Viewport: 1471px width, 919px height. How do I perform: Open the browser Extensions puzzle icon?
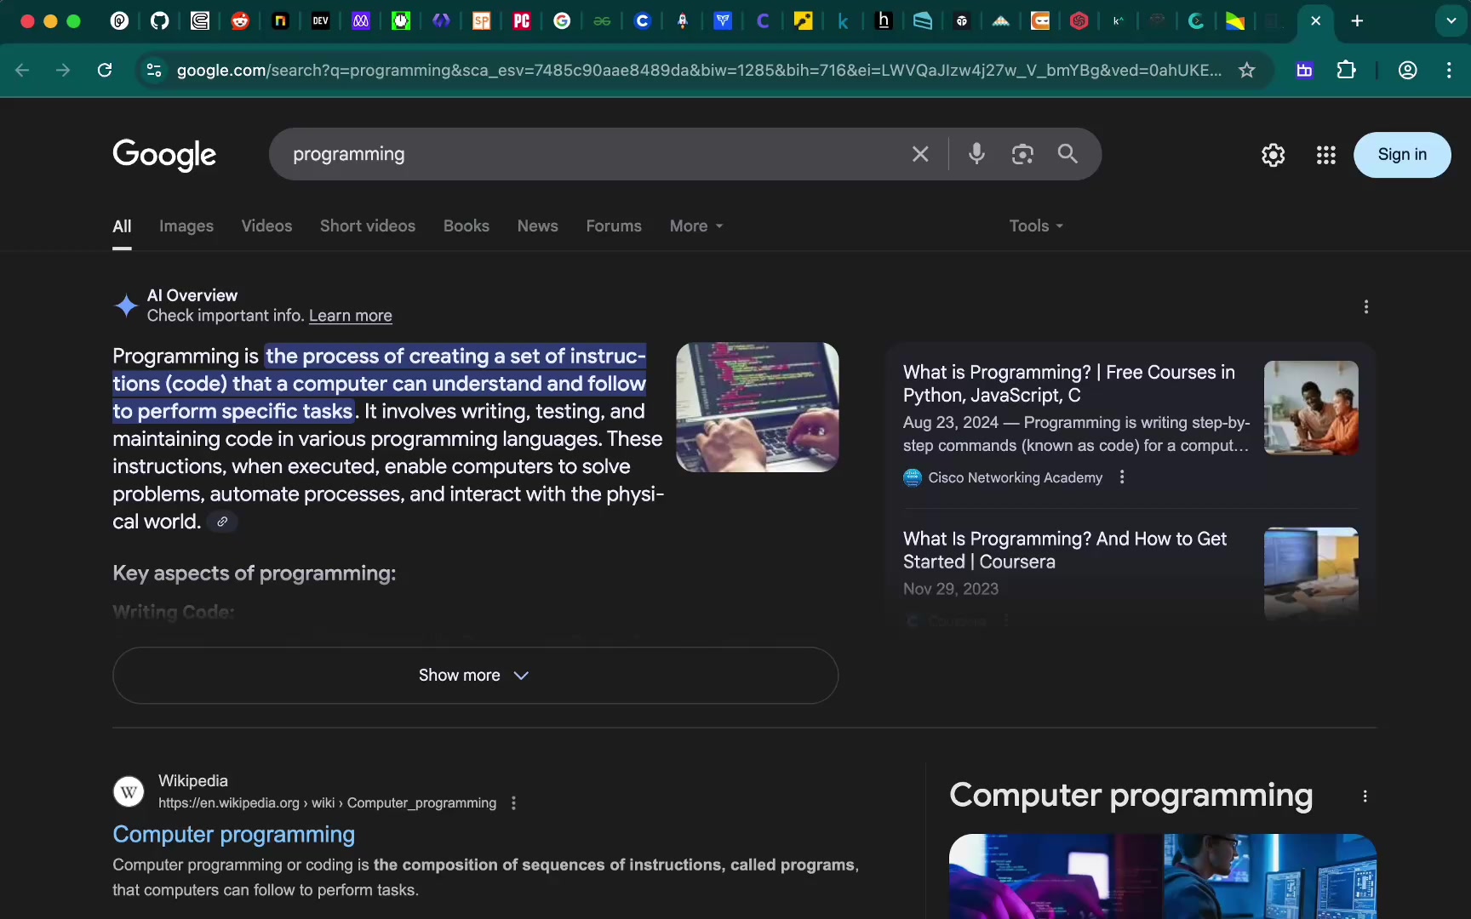[1346, 71]
